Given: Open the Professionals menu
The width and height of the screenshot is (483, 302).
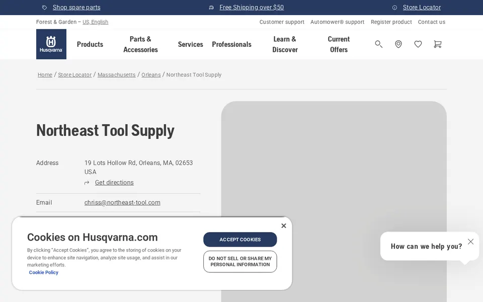Looking at the screenshot, I should [x=231, y=44].
